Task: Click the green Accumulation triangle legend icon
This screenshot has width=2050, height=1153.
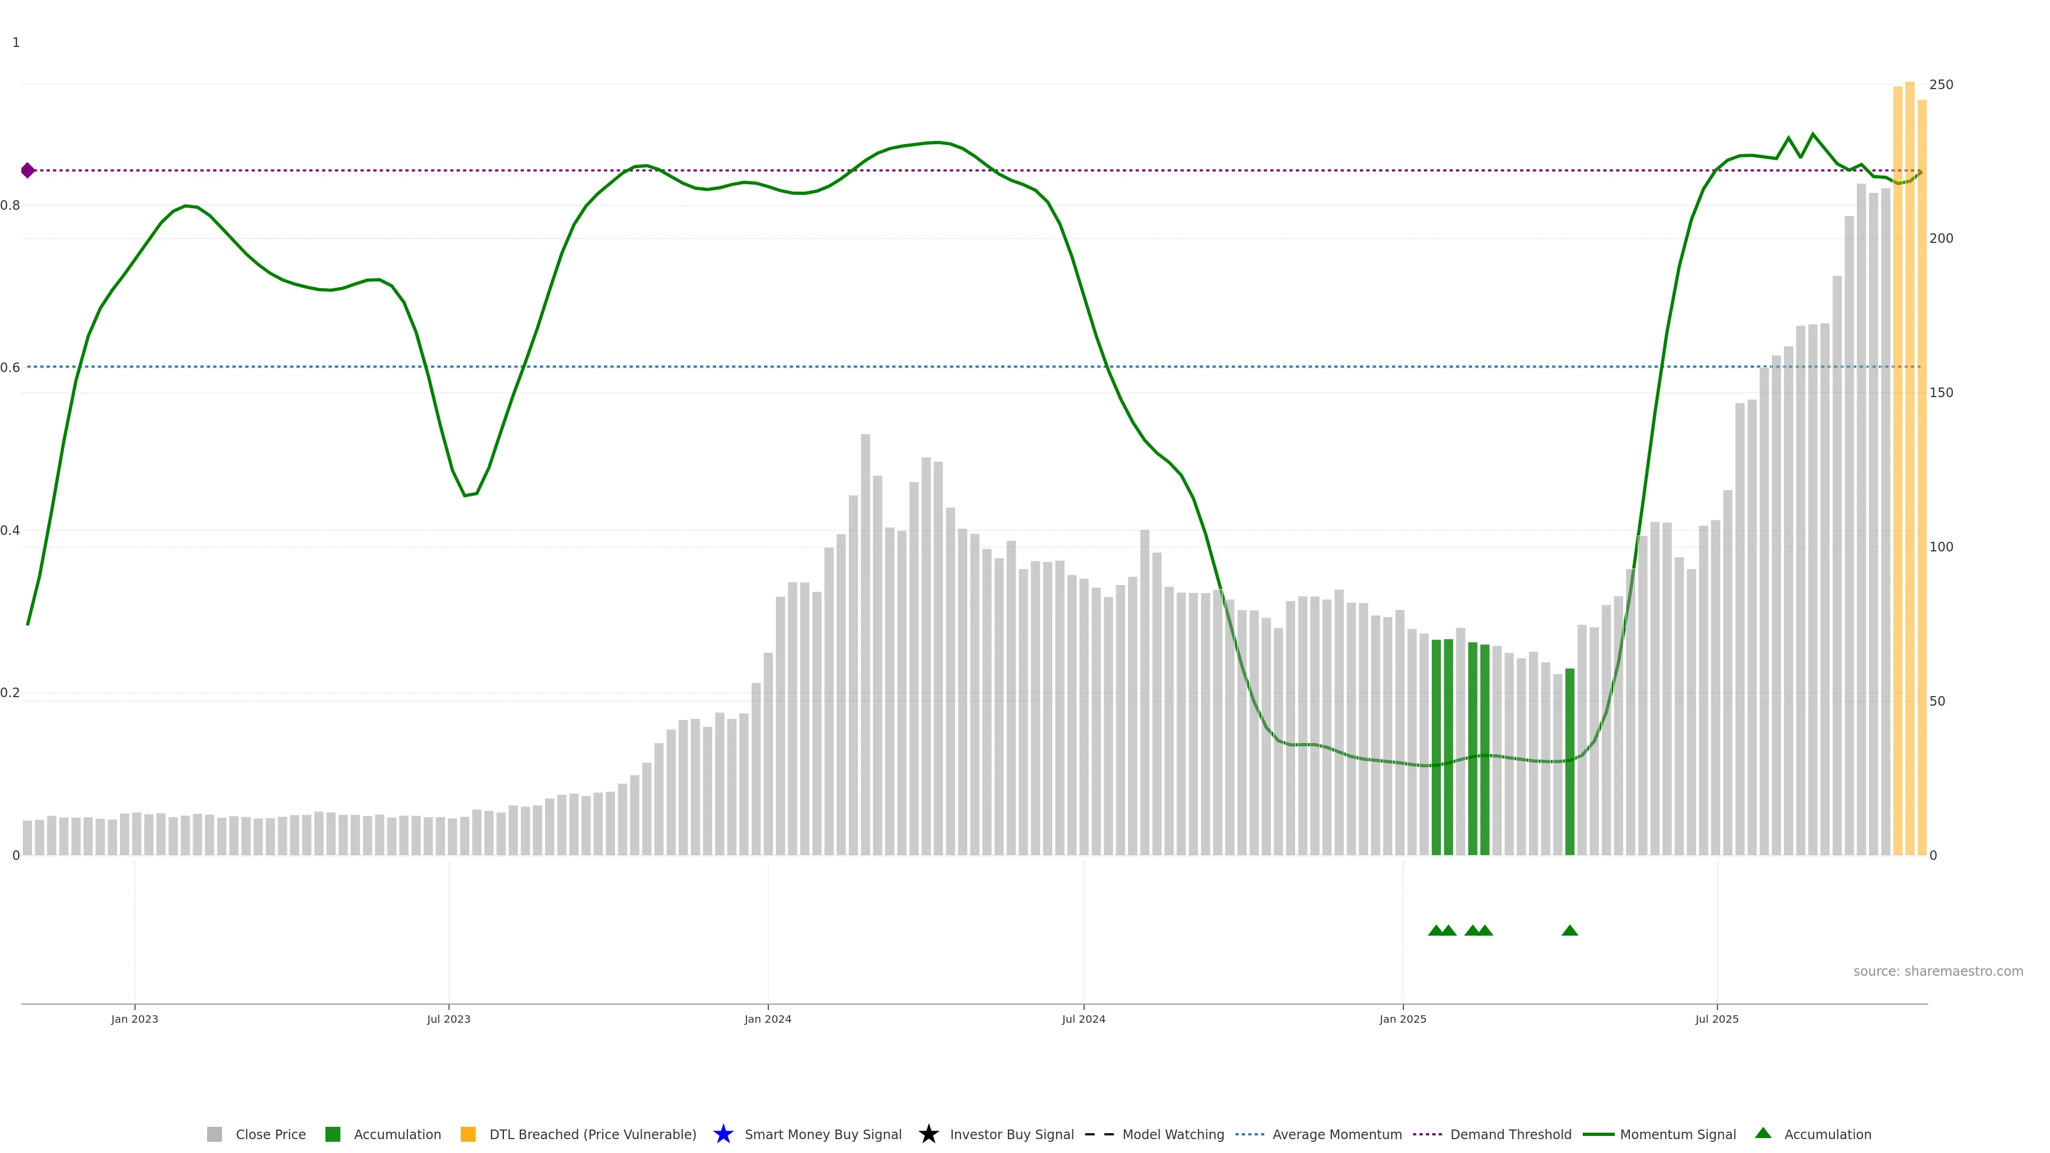Action: (x=1763, y=1133)
